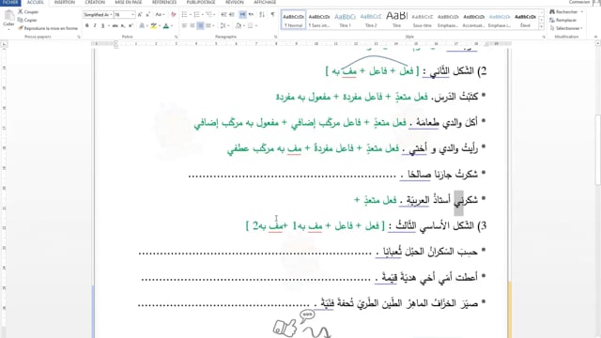Toggle show paragraph marks pilcrow
The width and height of the screenshot is (601, 338).
pyautogui.click(x=273, y=15)
